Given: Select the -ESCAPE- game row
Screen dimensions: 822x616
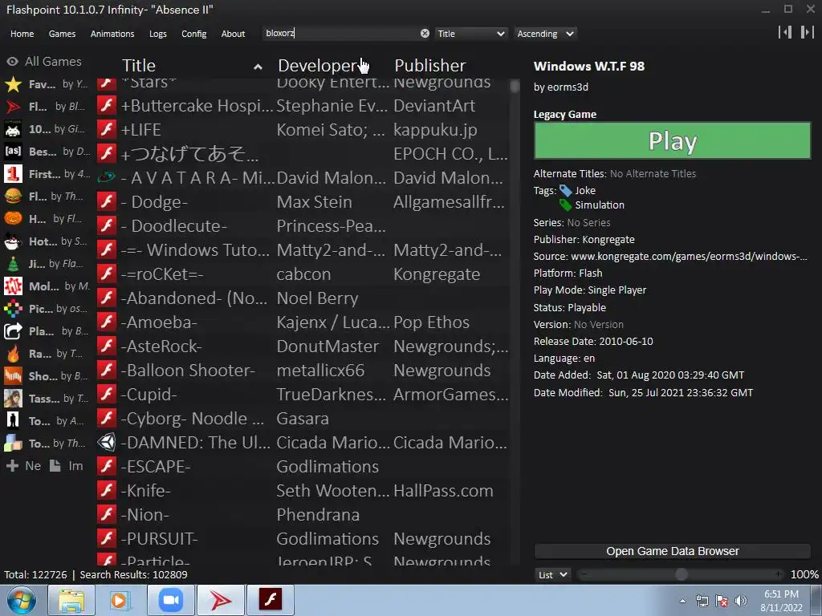Looking at the screenshot, I should click(303, 467).
